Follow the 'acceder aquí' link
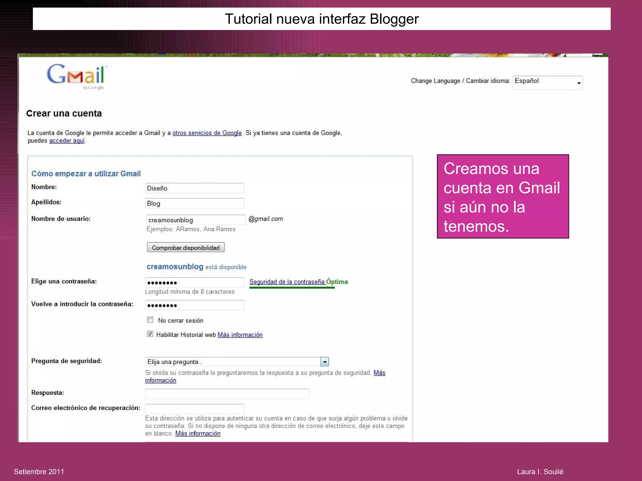This screenshot has width=642, height=481. click(x=67, y=141)
